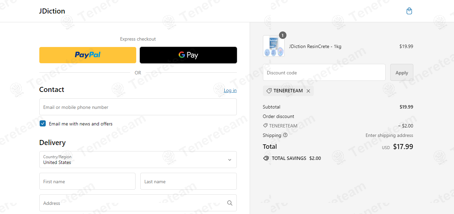Click the Order discount label
Screen dimensions: 454x214
coord(278,116)
